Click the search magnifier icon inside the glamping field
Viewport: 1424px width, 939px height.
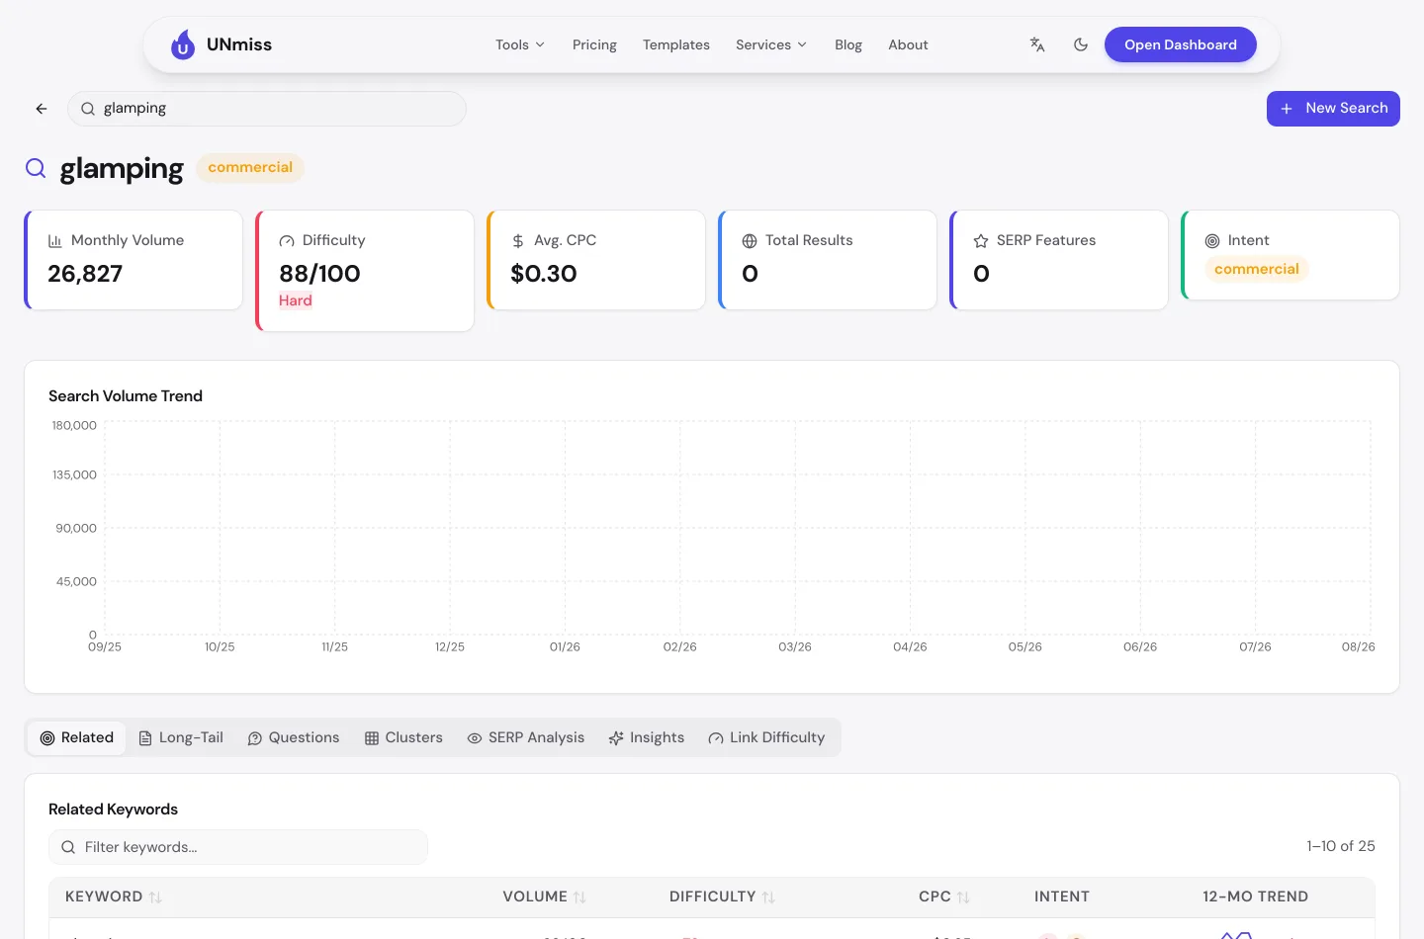[x=88, y=109]
